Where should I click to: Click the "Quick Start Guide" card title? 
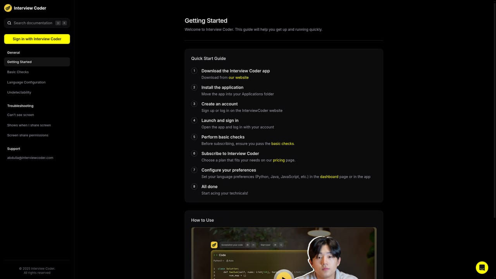tap(208, 59)
